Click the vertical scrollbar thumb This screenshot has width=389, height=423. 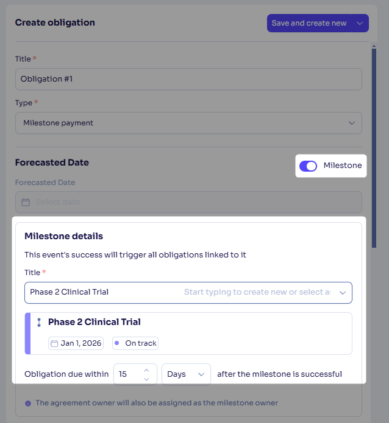pyautogui.click(x=374, y=148)
